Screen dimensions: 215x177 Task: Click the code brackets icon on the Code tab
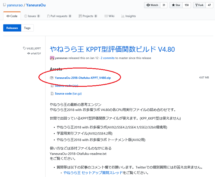(8, 16)
